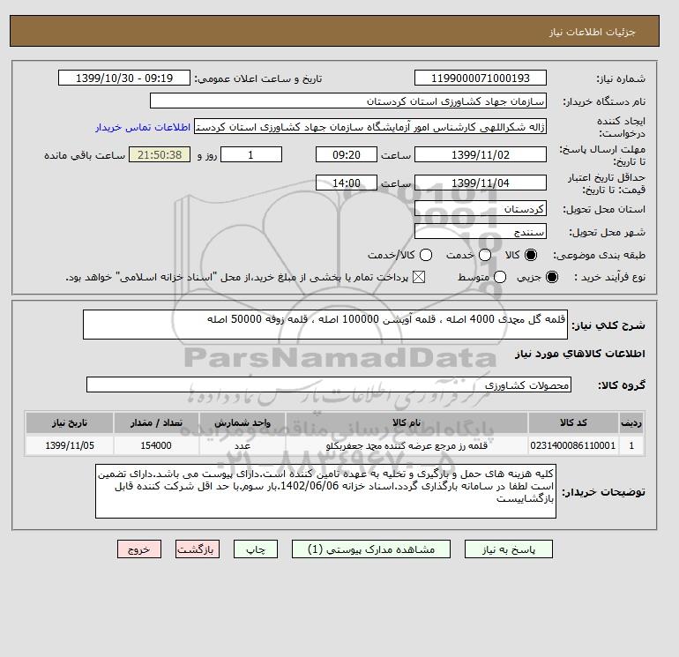Click the unit cell عدد
The width and height of the screenshot is (679, 657).
coord(242,445)
